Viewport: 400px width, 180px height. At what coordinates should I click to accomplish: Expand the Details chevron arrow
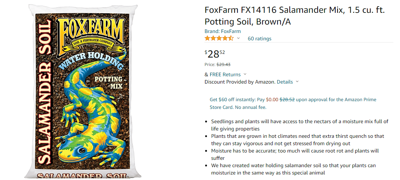[x=297, y=82]
